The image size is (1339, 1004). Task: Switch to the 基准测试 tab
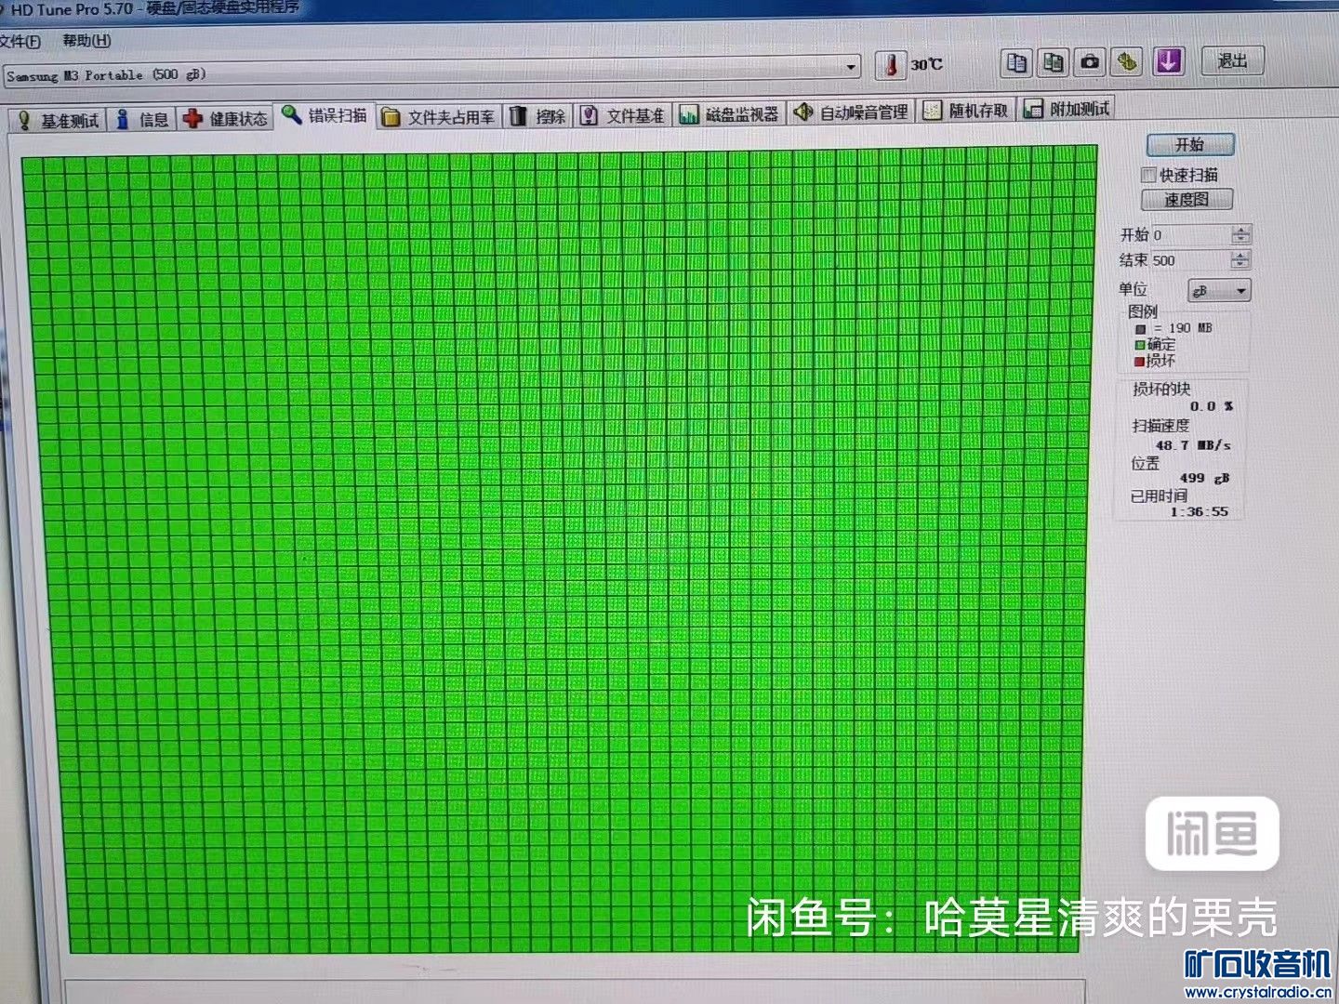click(59, 121)
